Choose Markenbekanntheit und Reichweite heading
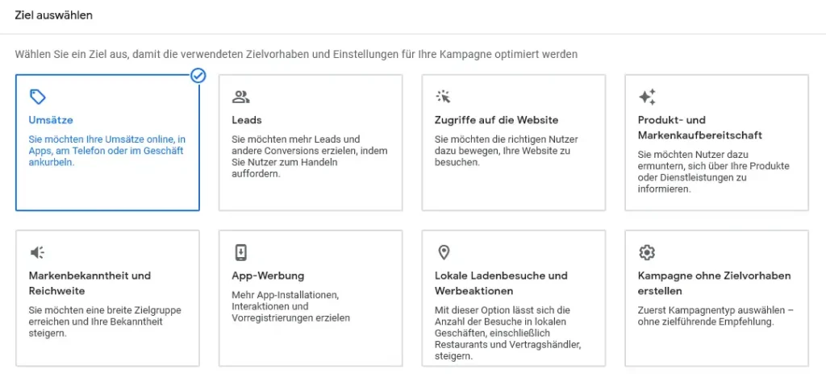The image size is (826, 386). click(90, 284)
